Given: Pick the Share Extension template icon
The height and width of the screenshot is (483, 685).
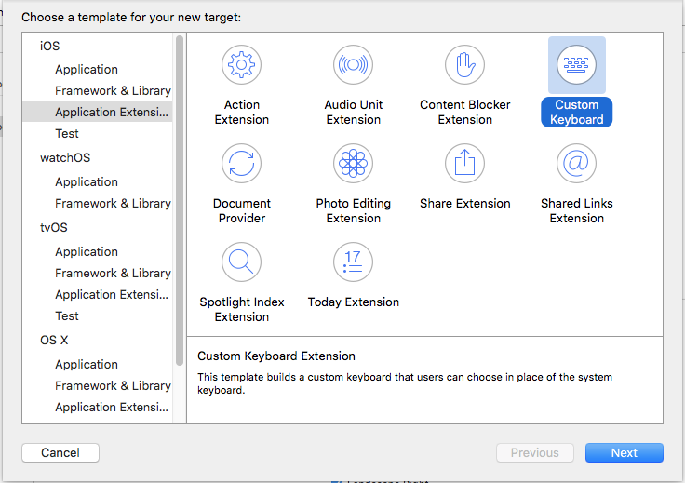Looking at the screenshot, I should tap(465, 164).
